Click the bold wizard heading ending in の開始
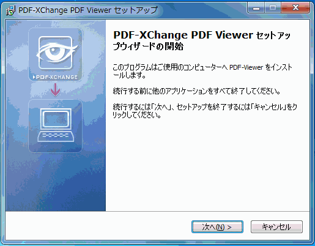315x246 pixels. tap(201, 40)
